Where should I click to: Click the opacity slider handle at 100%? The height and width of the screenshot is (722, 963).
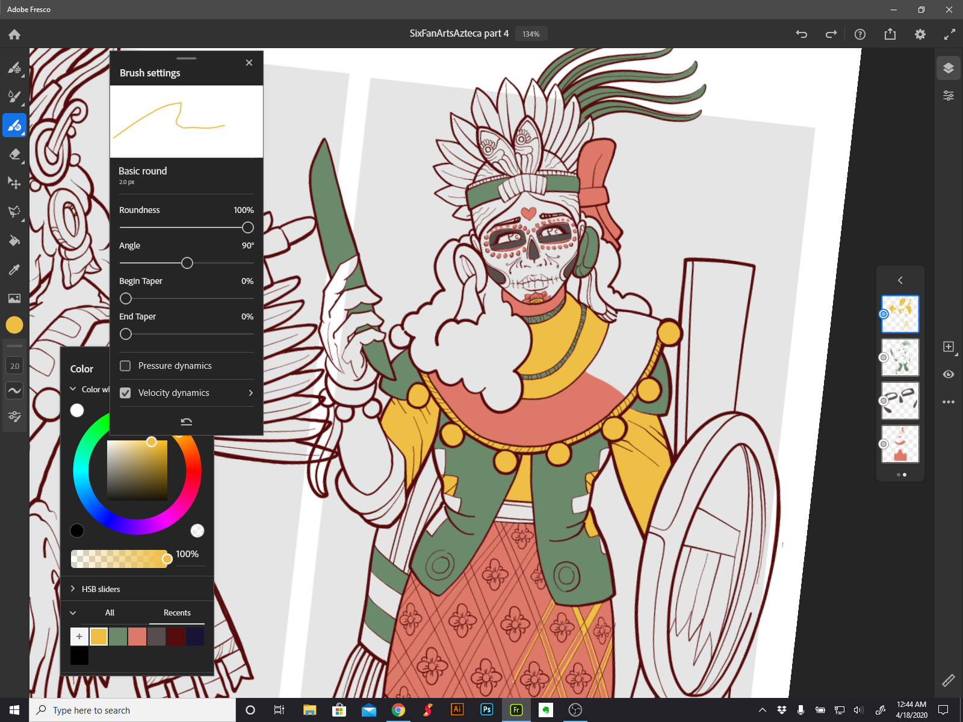click(x=167, y=559)
